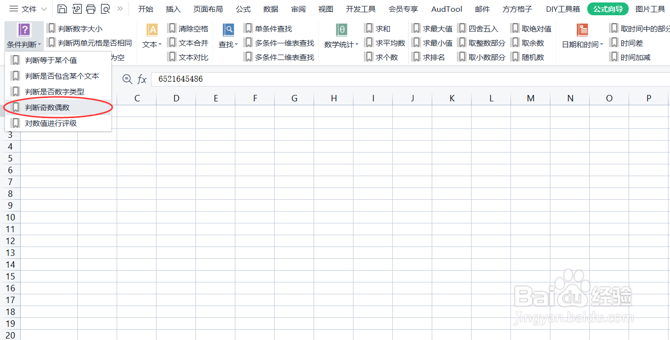670x340 pixels.
Task: Open the 页面布局 tab
Action: [x=208, y=9]
